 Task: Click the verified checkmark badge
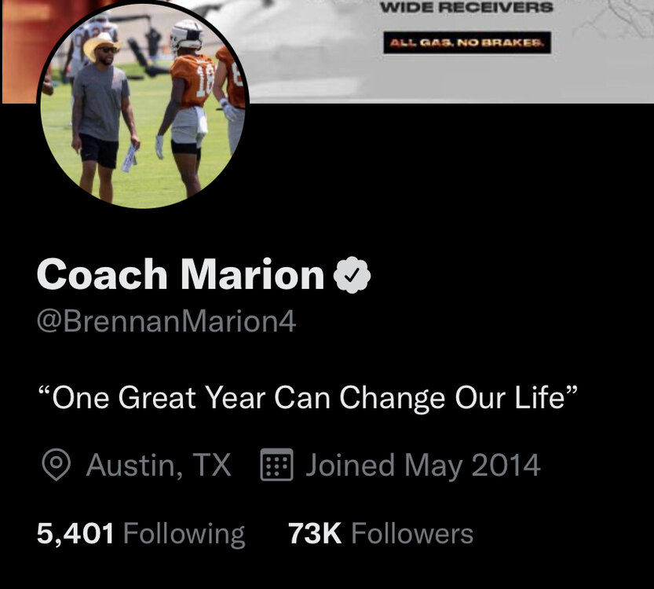(x=352, y=275)
